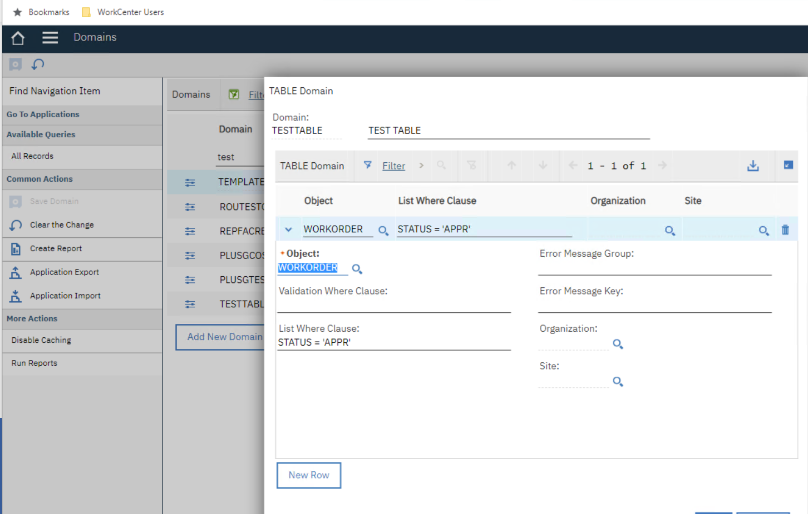Screen dimensions: 808x514
Task: Open the Bookmarks star in browser bar
Action: [x=17, y=12]
